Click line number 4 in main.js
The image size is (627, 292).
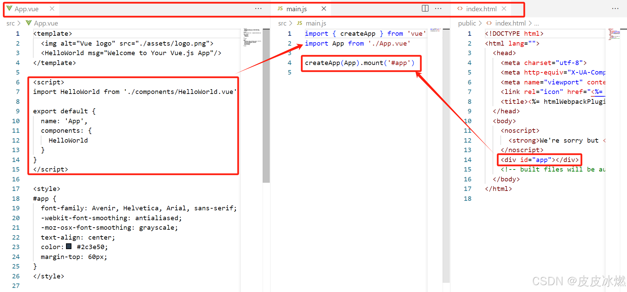[290, 63]
